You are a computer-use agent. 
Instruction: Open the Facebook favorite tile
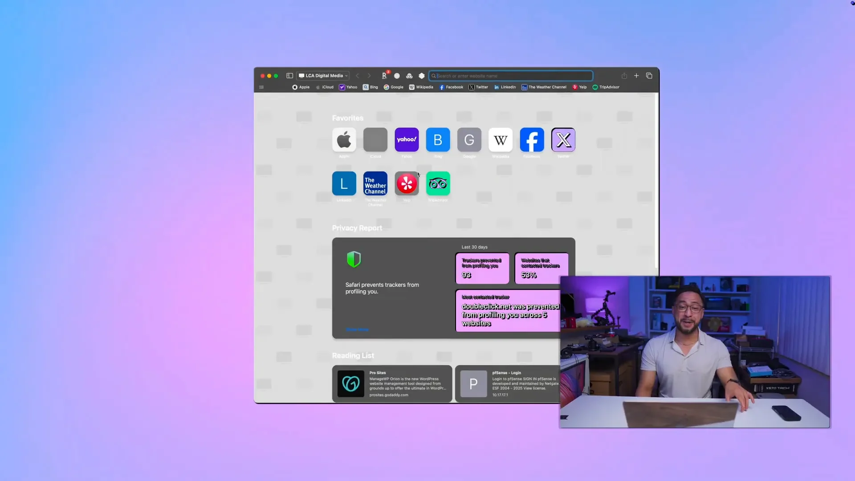(532, 140)
